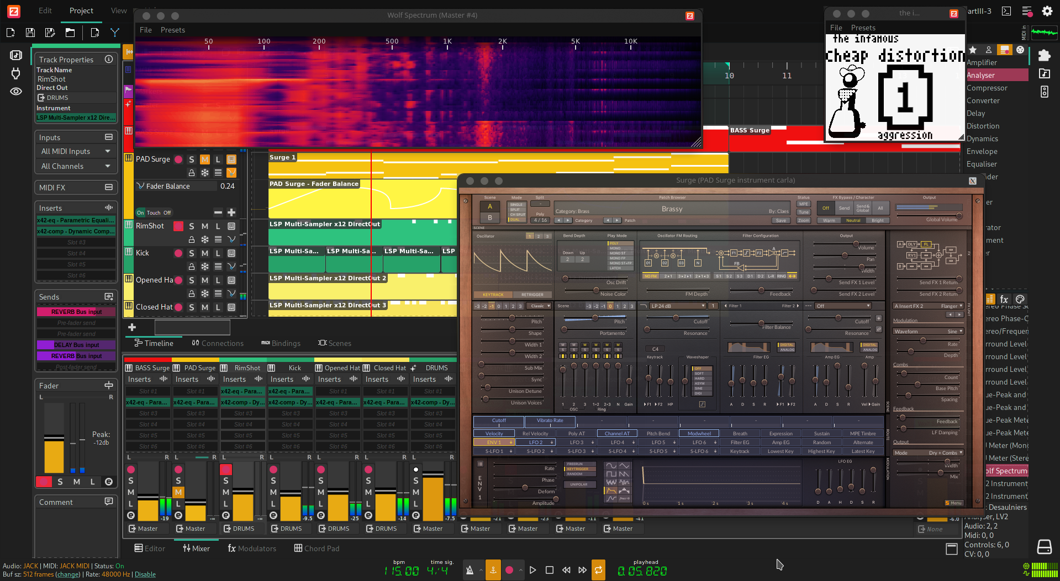This screenshot has height=581, width=1060.
Task: Toggle Listen on the Opened Hat track
Action: tap(218, 280)
